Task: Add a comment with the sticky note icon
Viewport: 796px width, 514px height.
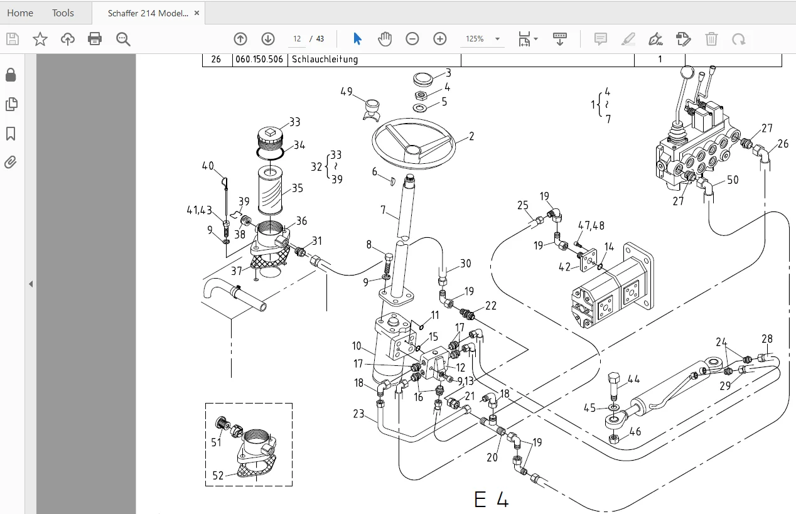Action: point(601,39)
